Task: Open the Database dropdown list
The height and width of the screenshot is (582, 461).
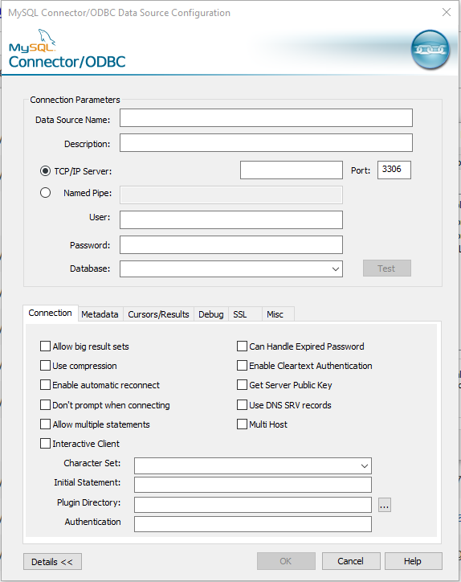Action: pyautogui.click(x=335, y=269)
